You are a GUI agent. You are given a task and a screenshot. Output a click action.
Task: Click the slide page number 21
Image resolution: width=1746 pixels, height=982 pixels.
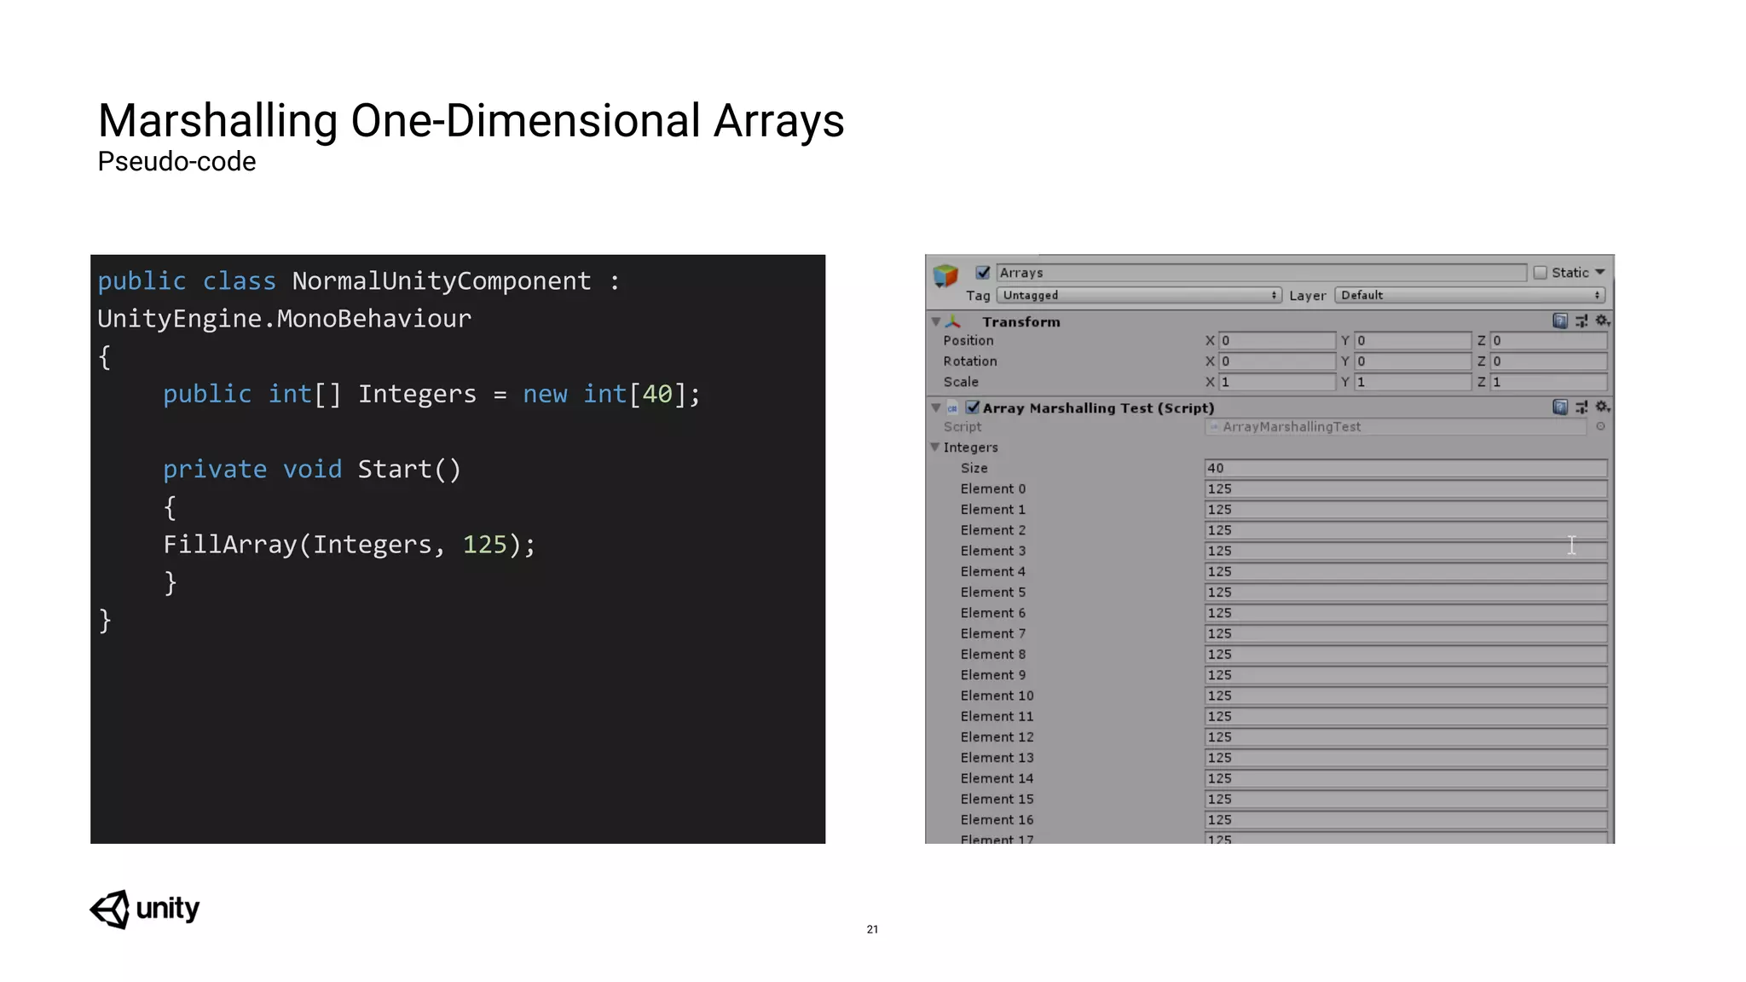pyautogui.click(x=872, y=929)
